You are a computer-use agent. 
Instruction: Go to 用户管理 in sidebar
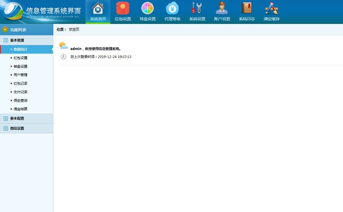point(21,75)
